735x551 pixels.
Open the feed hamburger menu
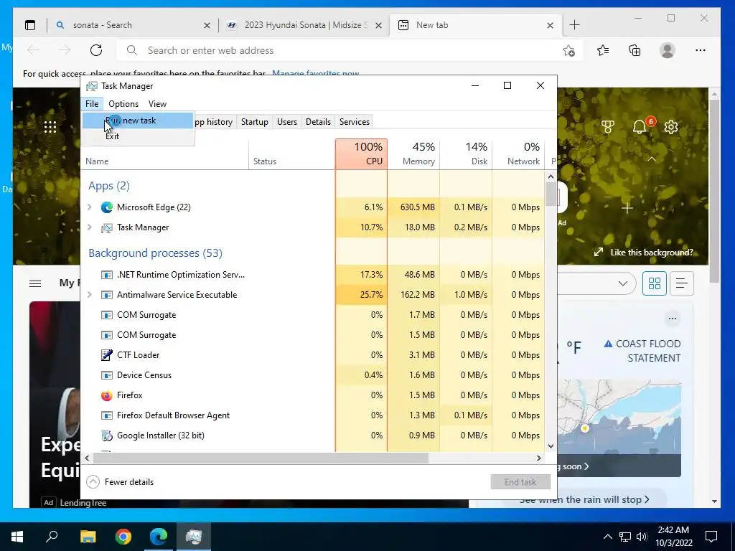(35, 283)
